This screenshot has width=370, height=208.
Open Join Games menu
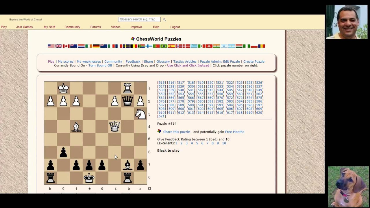[x=24, y=27]
